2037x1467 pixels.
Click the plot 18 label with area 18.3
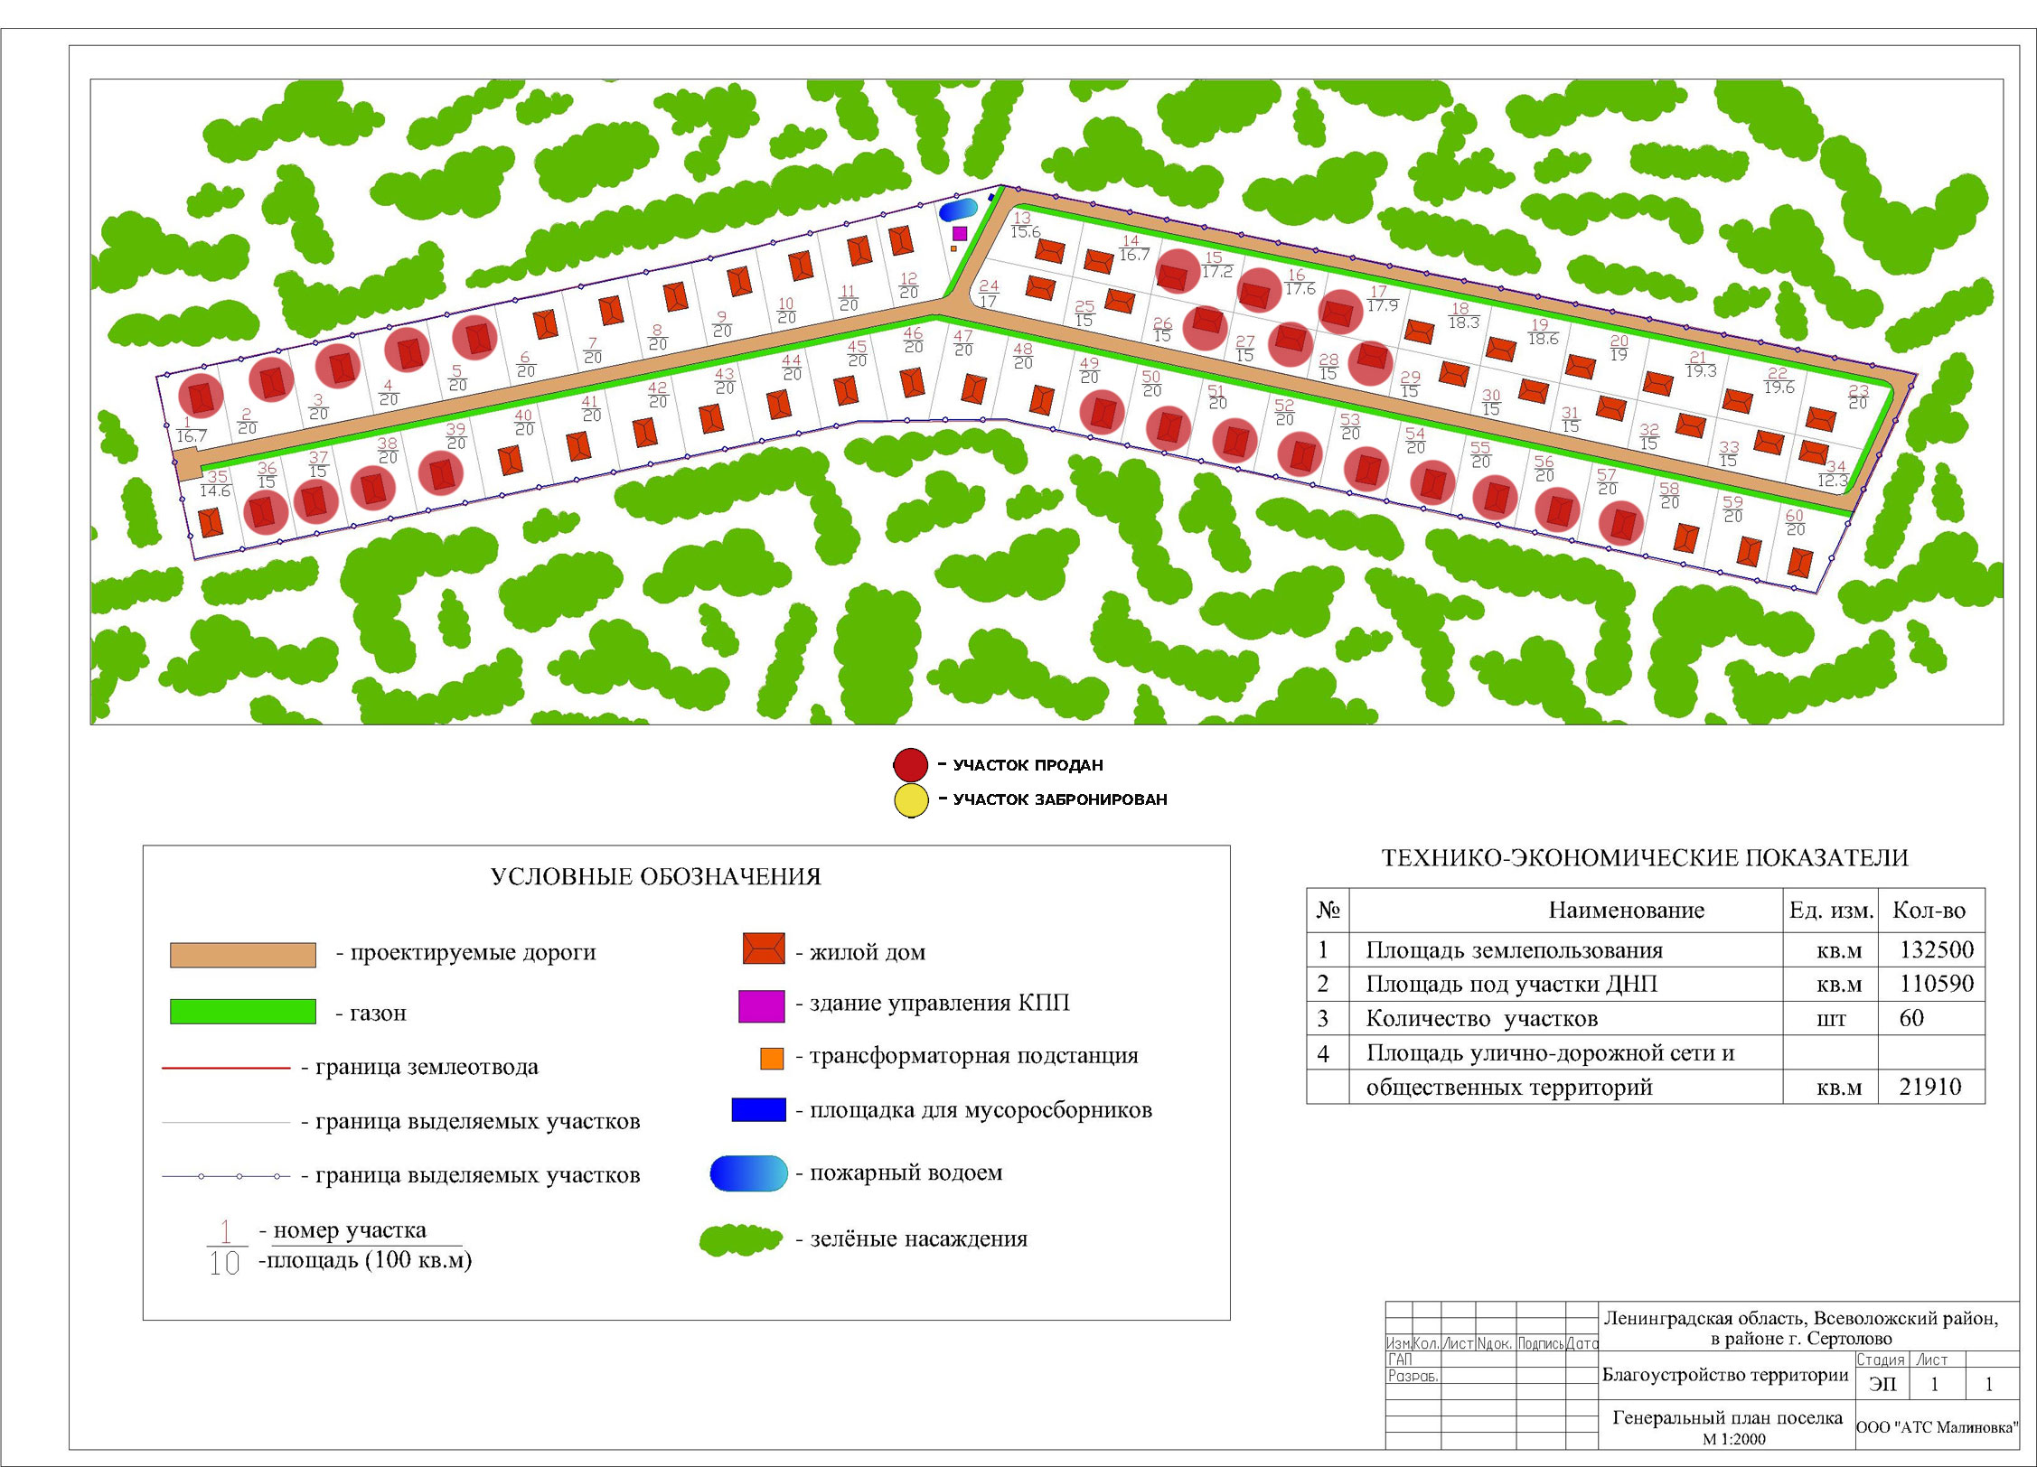(1463, 315)
